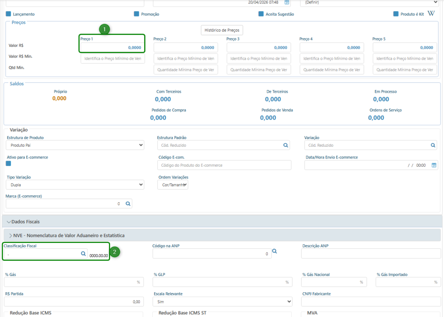Click the Estrutura Padrão search magnifier
Viewport: 444px width, 317px height.
(x=286, y=146)
